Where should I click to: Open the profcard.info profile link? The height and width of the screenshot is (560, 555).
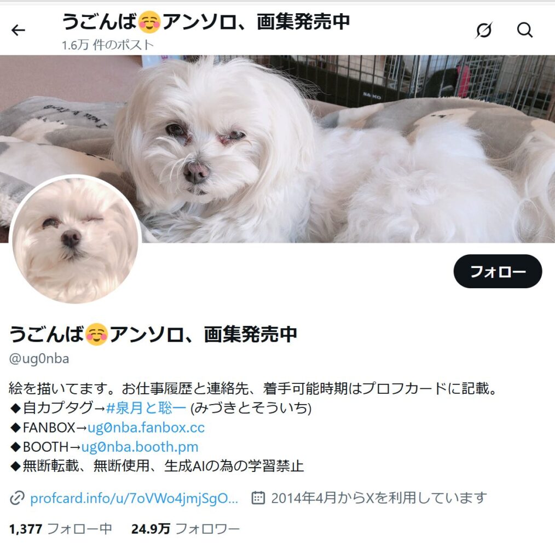[x=134, y=498]
